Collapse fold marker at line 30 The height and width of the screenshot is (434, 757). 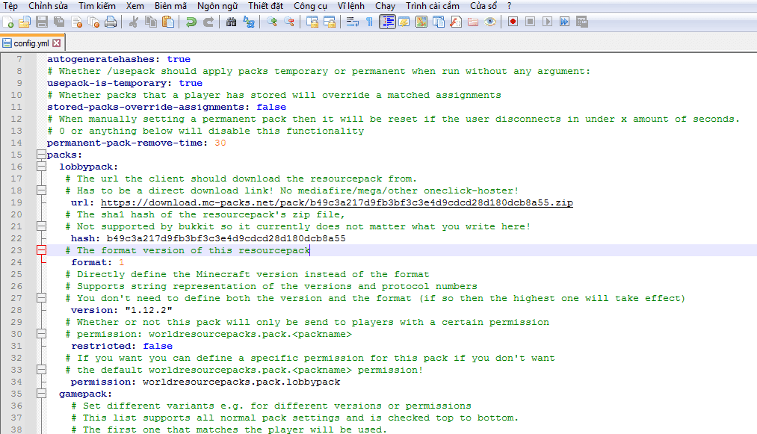point(42,334)
